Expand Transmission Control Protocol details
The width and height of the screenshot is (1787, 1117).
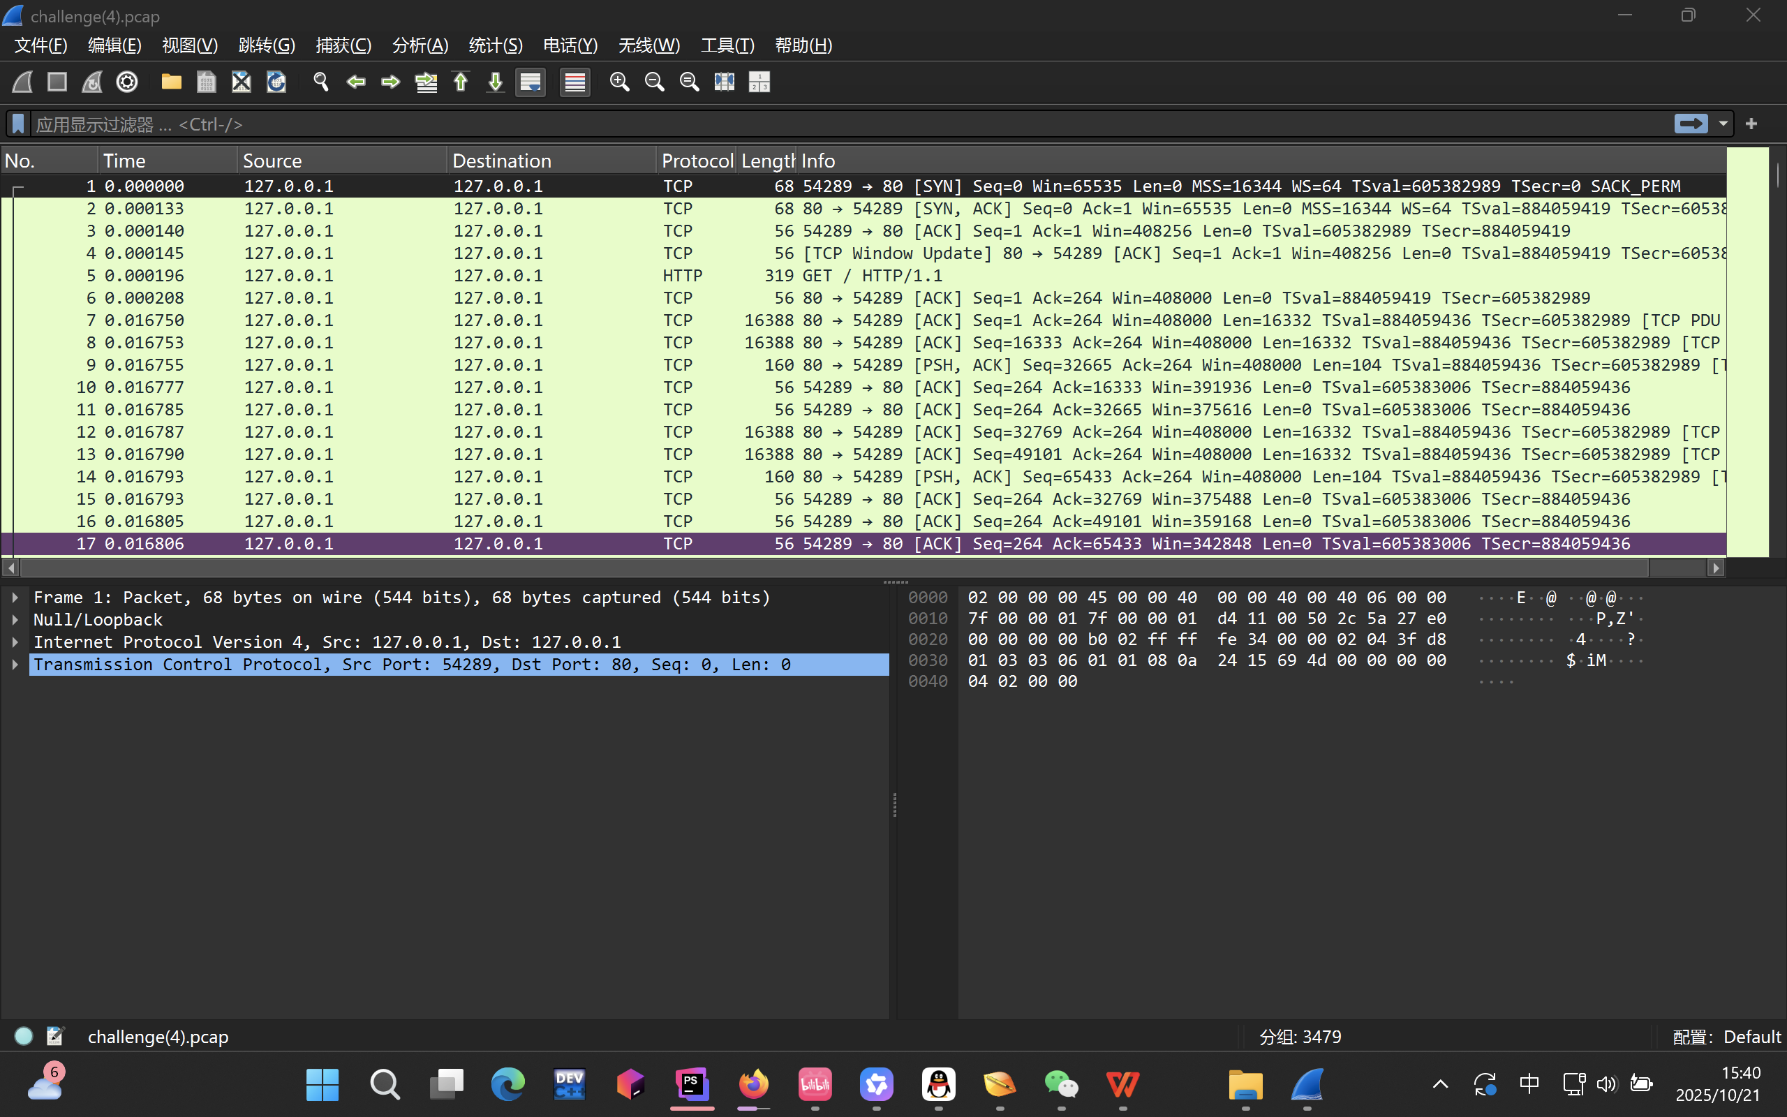[15, 664]
